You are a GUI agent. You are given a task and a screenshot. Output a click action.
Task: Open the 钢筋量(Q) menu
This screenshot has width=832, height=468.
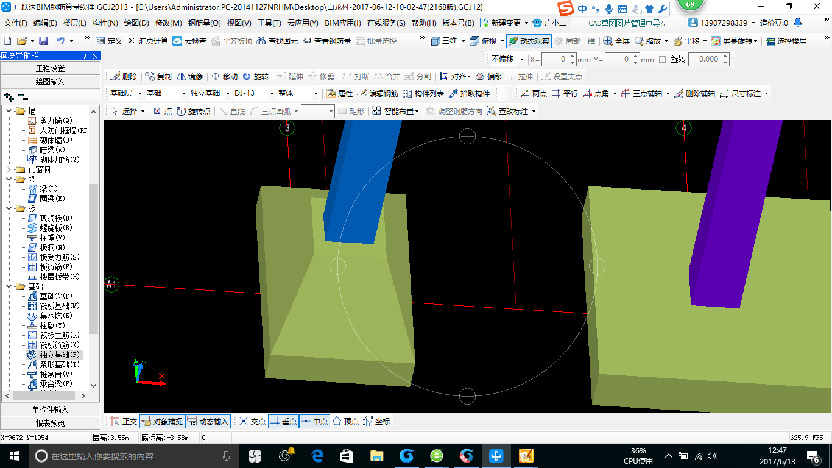[x=204, y=23]
